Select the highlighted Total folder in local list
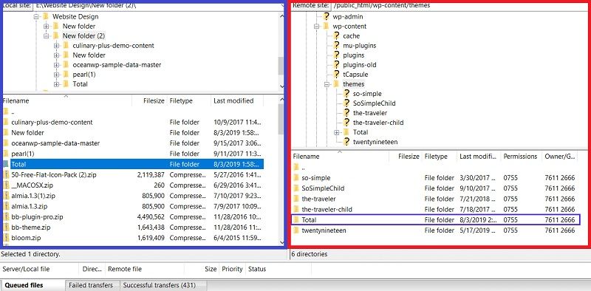Screen dimensions: 591x291 pos(133,165)
